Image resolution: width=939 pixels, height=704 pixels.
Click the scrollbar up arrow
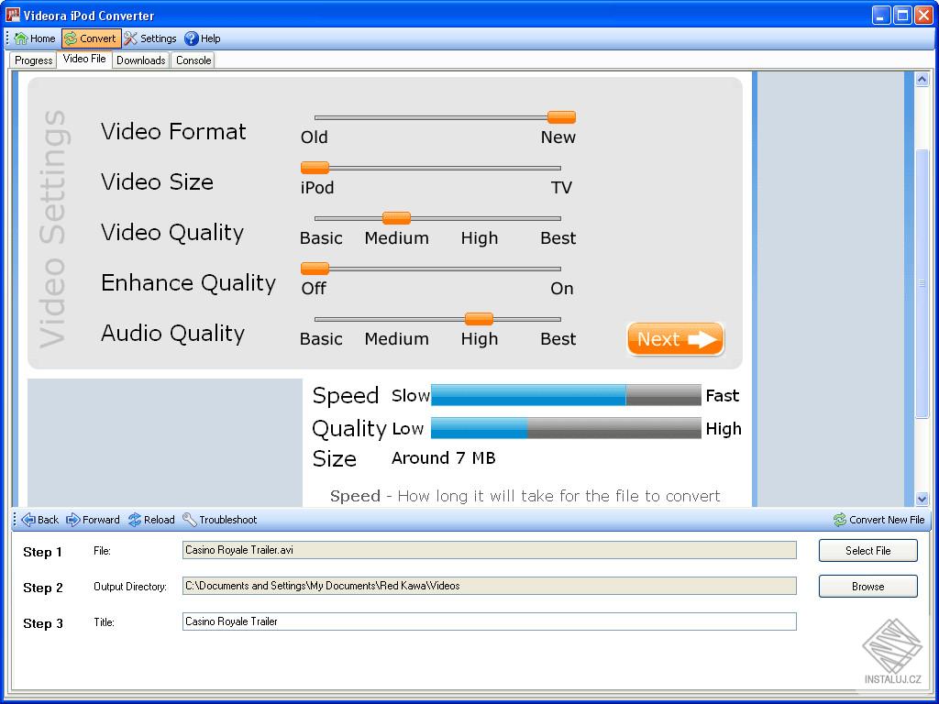[x=922, y=79]
